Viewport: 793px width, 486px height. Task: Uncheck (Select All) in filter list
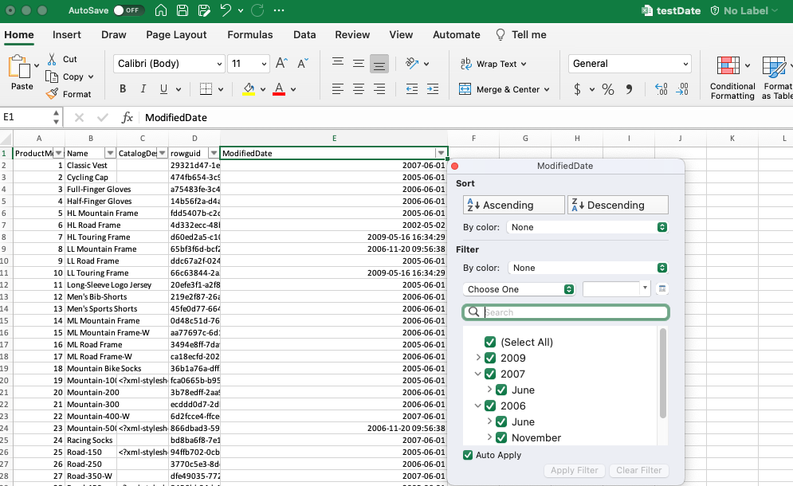pyautogui.click(x=489, y=342)
